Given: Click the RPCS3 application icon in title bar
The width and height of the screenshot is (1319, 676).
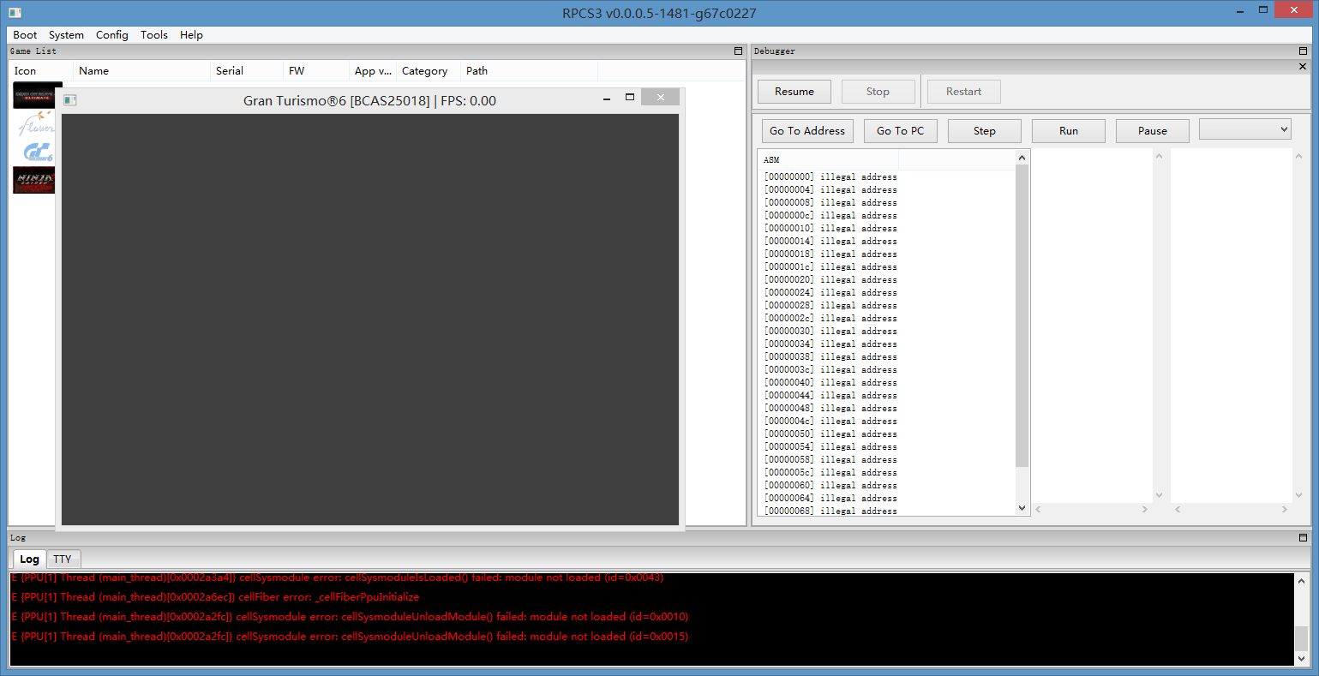Looking at the screenshot, I should 15,13.
